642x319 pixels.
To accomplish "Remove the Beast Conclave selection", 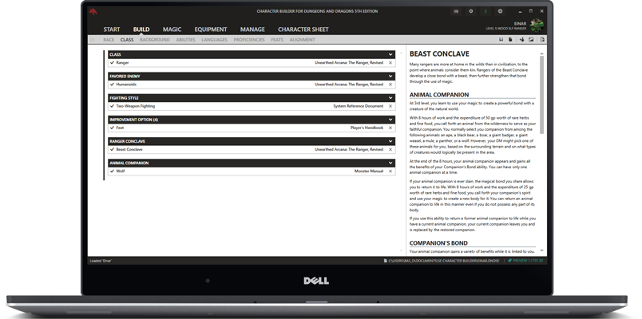I will pyautogui.click(x=390, y=150).
